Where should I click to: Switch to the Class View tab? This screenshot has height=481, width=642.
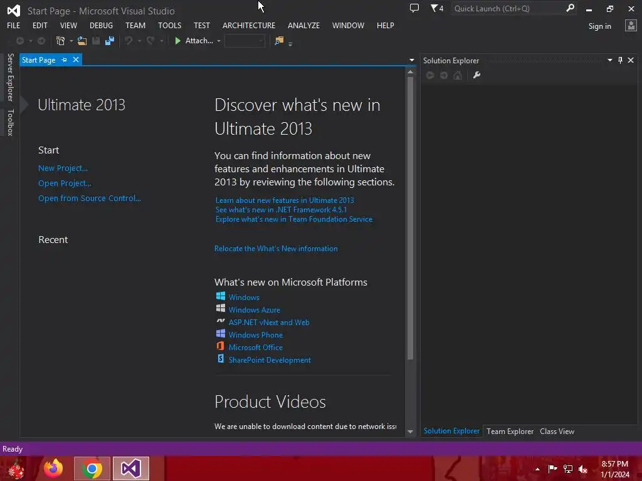coord(557,432)
